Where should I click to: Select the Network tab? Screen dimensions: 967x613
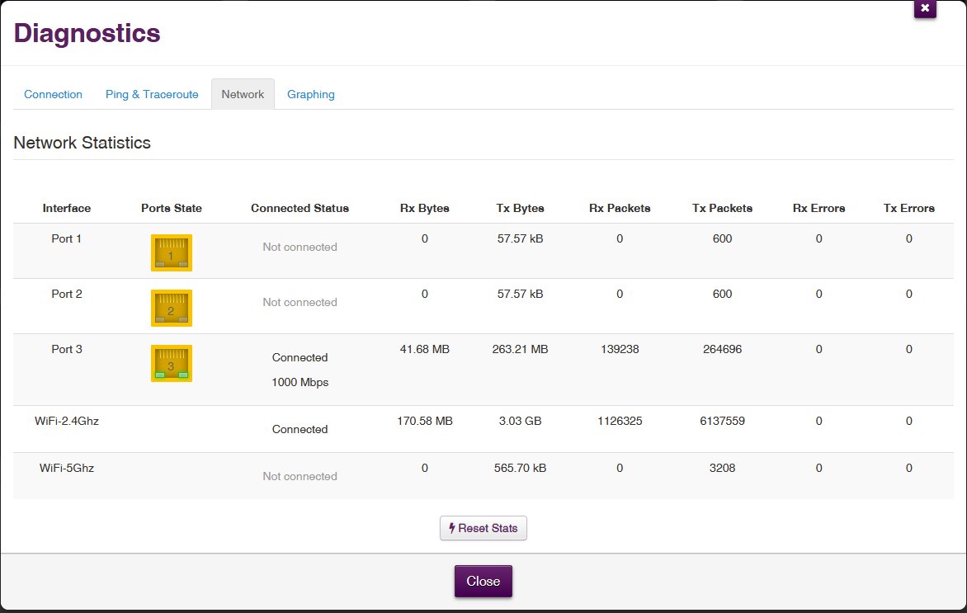[243, 94]
